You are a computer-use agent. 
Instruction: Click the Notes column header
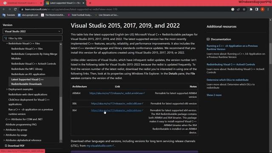click(193, 86)
